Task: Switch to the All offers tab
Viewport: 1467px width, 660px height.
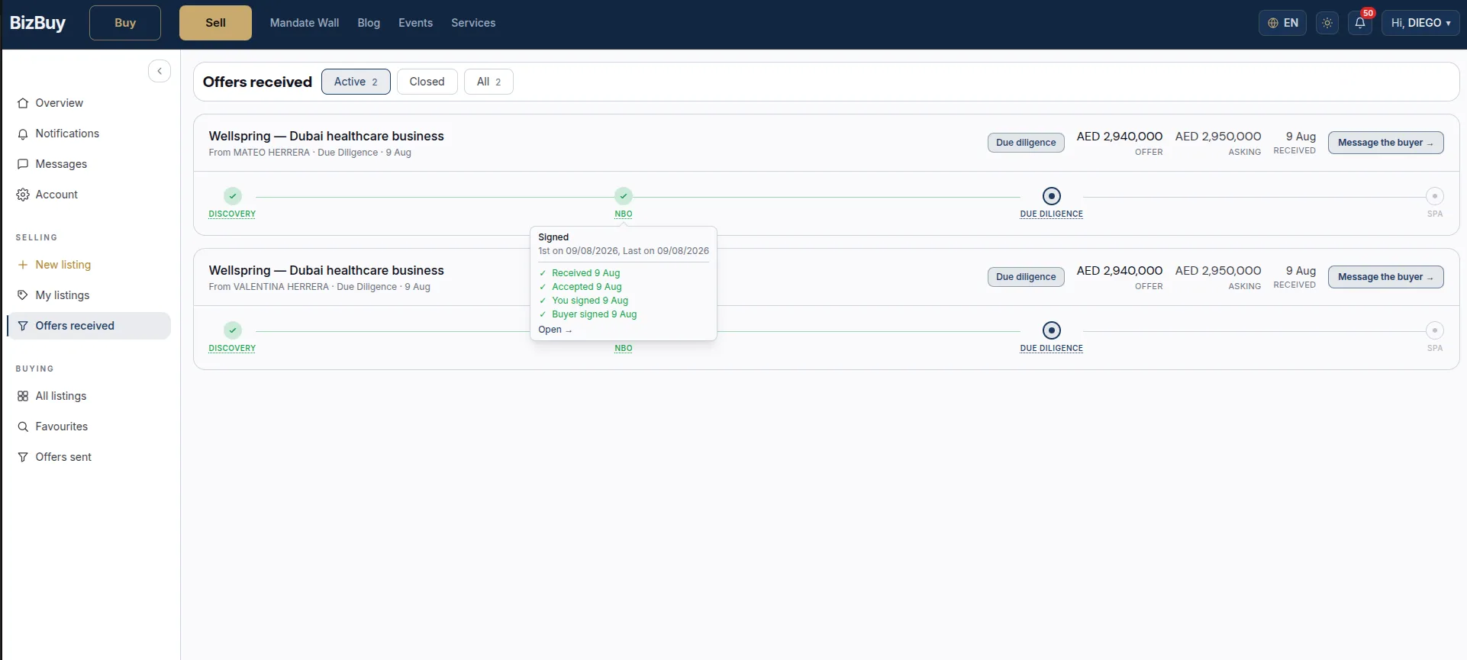Action: coord(488,82)
